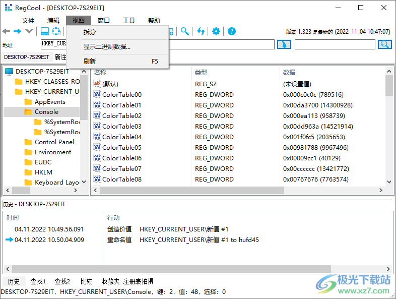Open the 窗口 menu
The image size is (396, 299).
(x=104, y=21)
